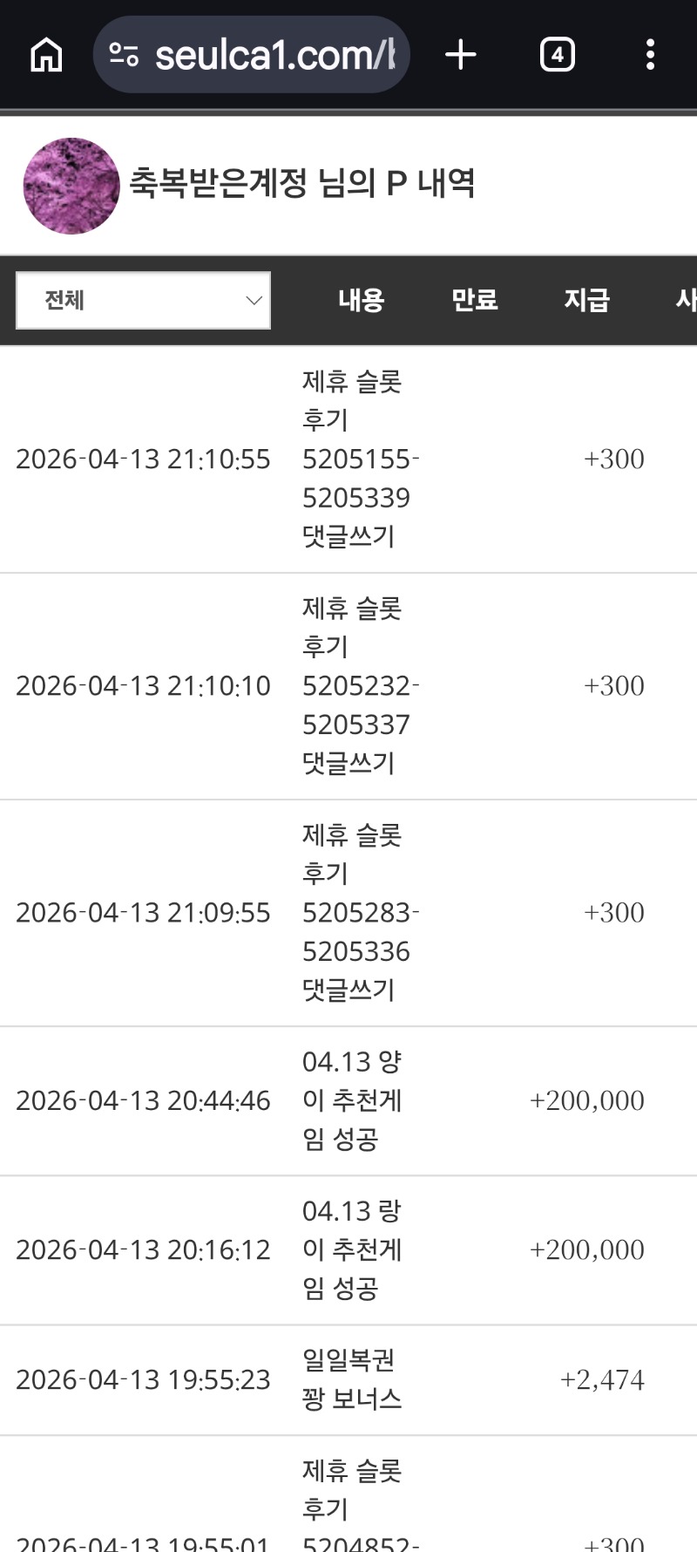
Task: Open a new tab with plus icon
Action: (461, 55)
